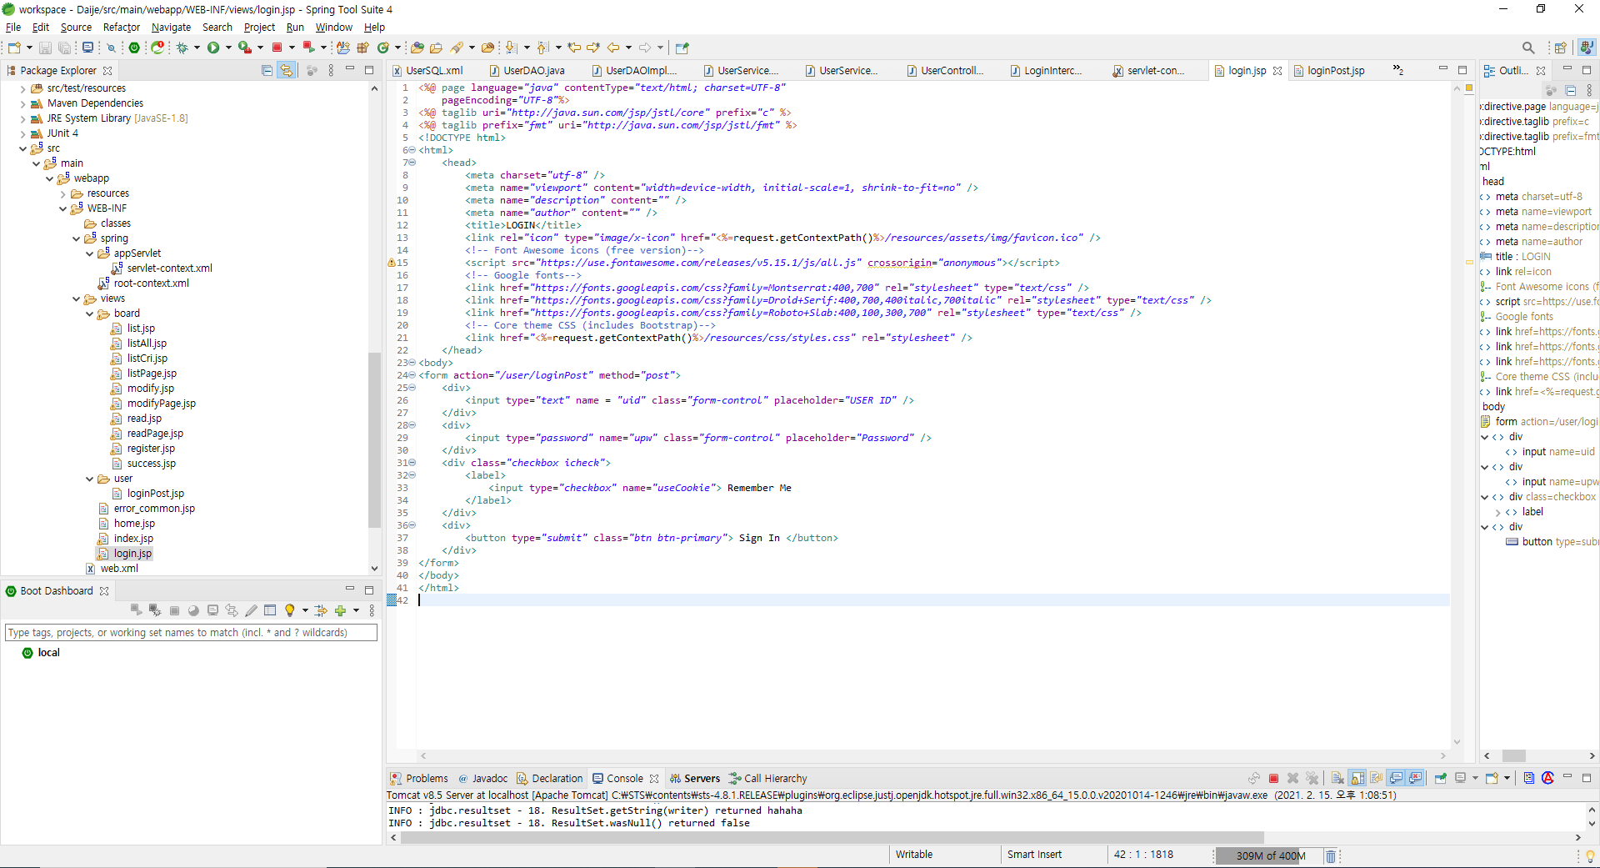Viewport: 1600px width, 868px height.
Task: Click the lightbulb tip icon in status bar
Action: click(x=1590, y=855)
